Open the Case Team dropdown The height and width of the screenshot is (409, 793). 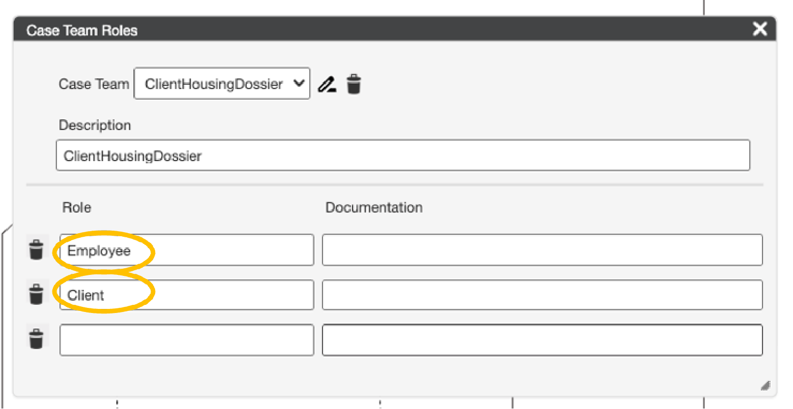[x=222, y=84]
